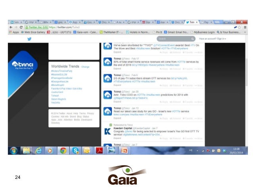Open Adobe Reader from the taskbar

[x=100, y=151]
